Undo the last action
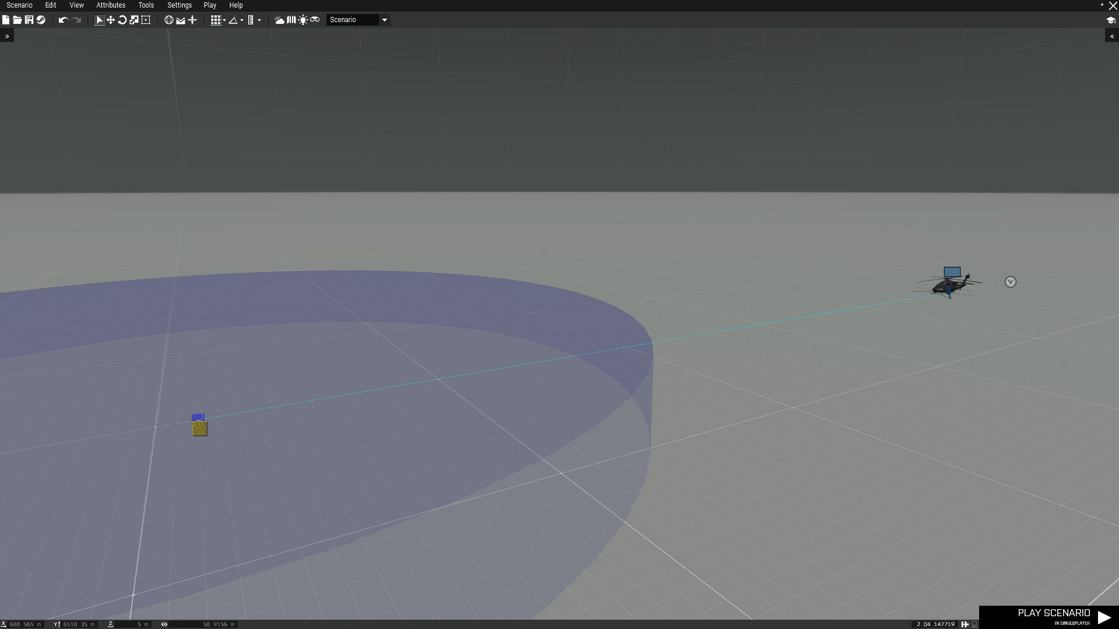This screenshot has width=1119, height=629. point(64,20)
